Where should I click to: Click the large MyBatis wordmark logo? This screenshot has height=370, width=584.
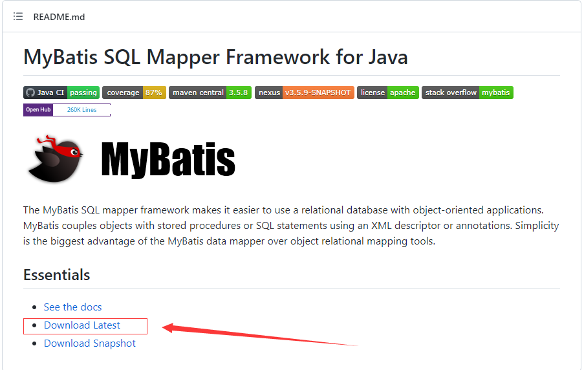168,159
